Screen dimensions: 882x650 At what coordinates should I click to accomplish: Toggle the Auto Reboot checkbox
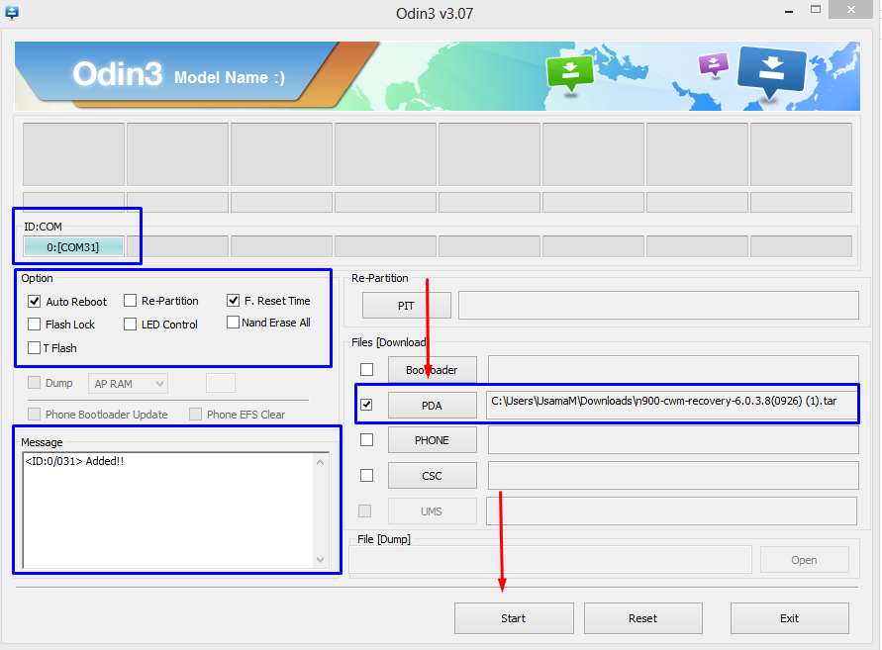(x=35, y=302)
